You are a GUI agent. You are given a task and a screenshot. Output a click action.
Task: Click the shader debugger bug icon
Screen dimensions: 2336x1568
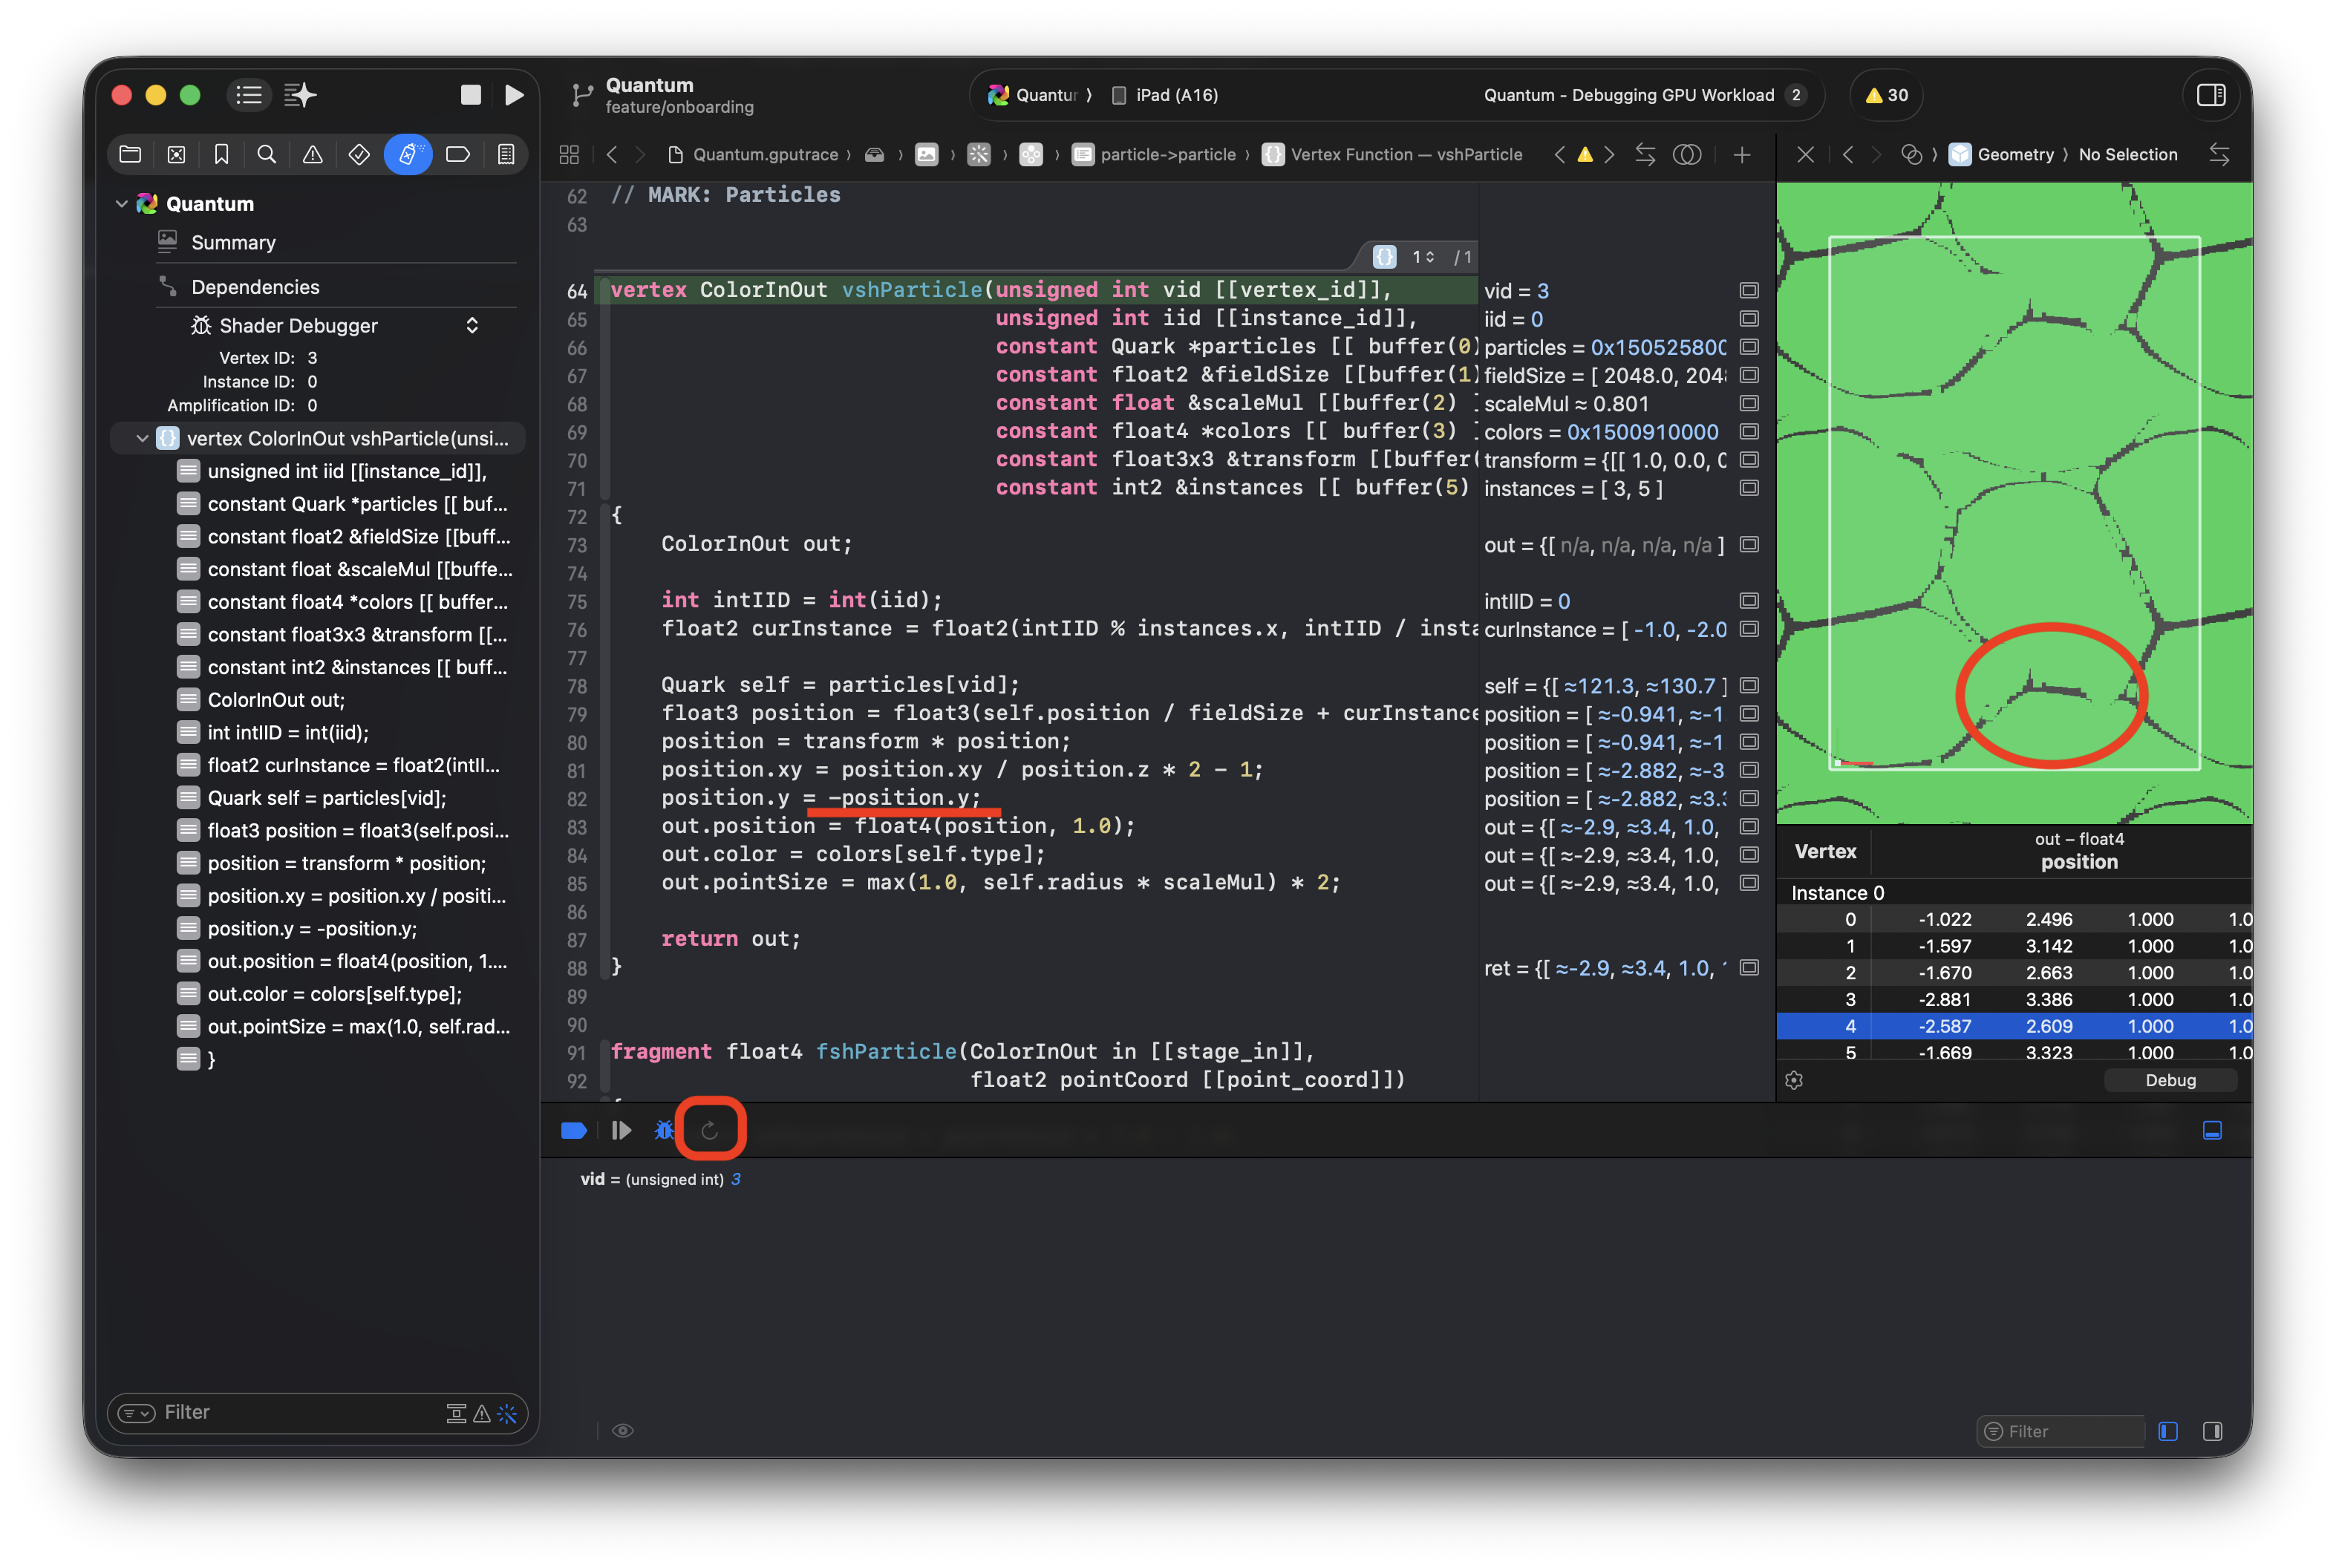pyautogui.click(x=664, y=1130)
